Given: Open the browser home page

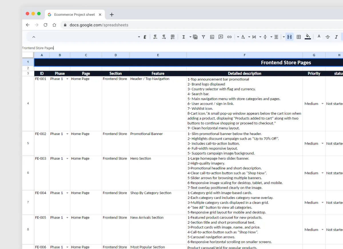Looking at the screenshot, I should click(x=54, y=25).
